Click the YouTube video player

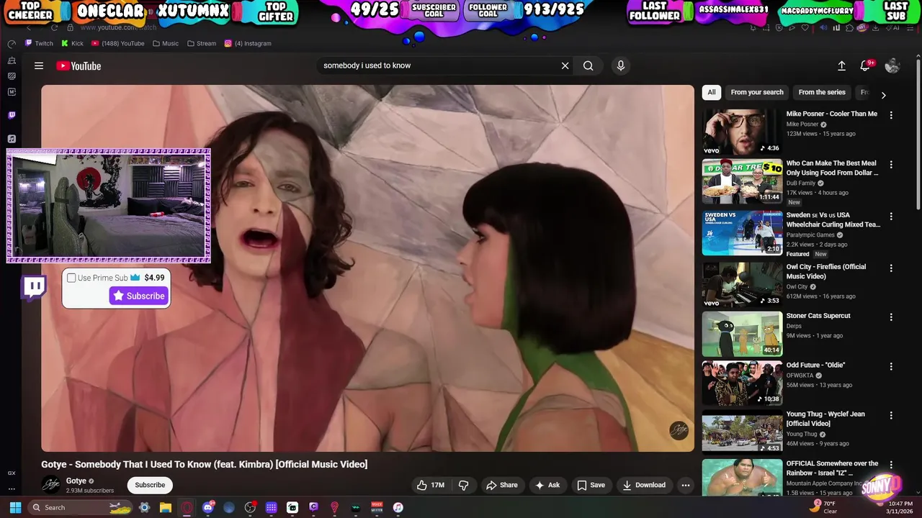click(x=367, y=268)
